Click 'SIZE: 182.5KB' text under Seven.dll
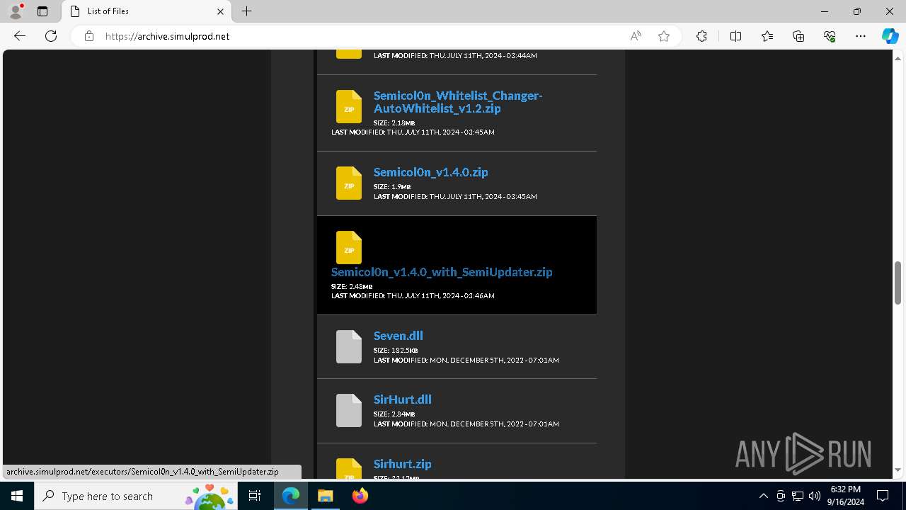The image size is (906, 510). pyautogui.click(x=396, y=350)
